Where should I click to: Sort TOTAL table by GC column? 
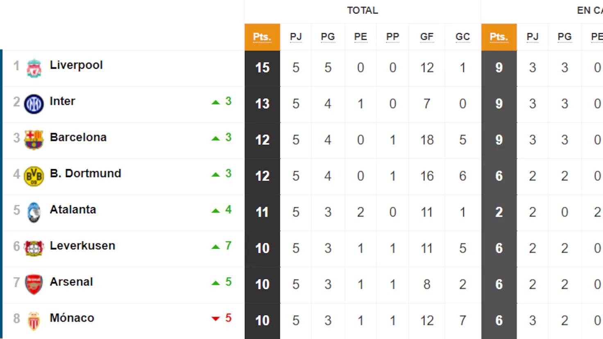[x=462, y=37]
